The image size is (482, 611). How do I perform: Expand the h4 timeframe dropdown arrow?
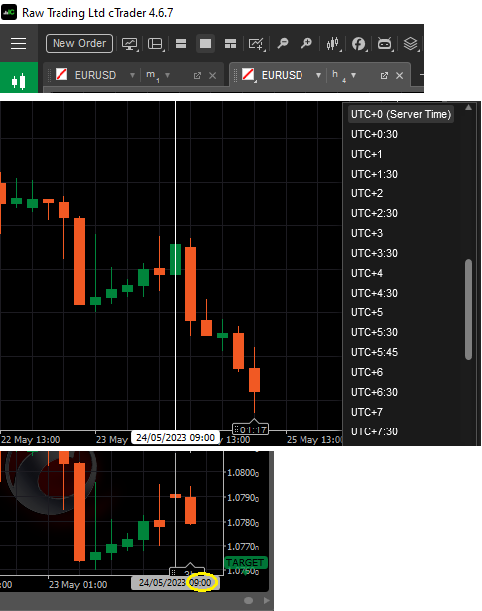pos(353,75)
